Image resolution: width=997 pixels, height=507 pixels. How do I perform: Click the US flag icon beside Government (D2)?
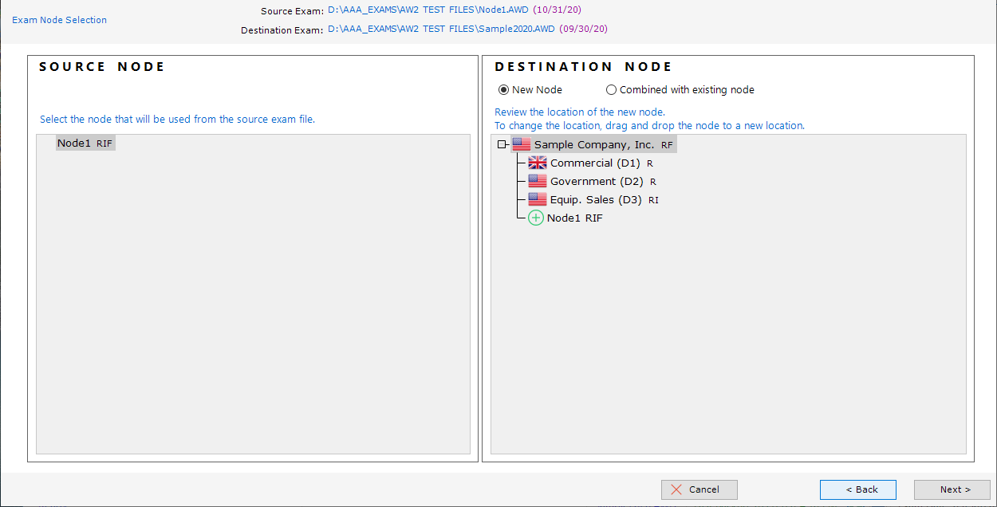click(537, 181)
